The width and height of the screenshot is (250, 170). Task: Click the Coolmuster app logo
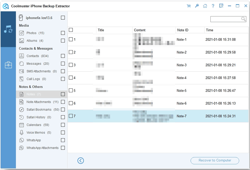6,6
